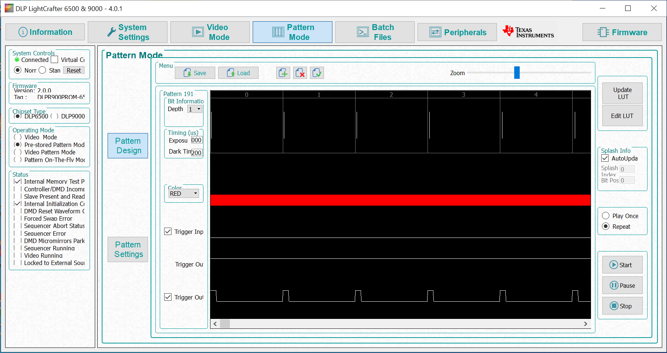Choose Video Pattern Mode option
Image resolution: width=667 pixels, height=353 pixels.
click(x=17, y=152)
